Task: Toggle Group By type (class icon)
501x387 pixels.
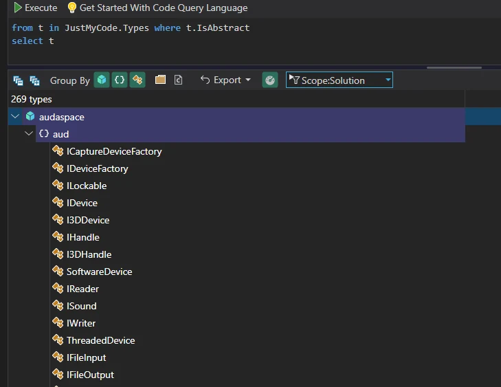Action: coord(137,80)
